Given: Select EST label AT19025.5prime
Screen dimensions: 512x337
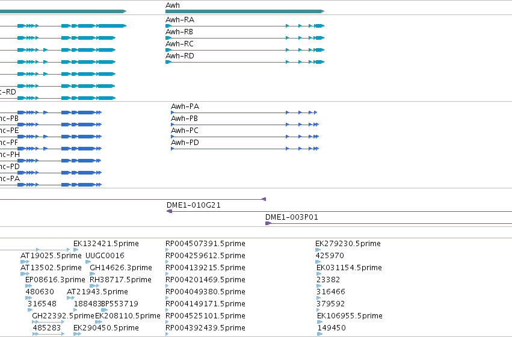Looking at the screenshot, I should pos(51,256).
